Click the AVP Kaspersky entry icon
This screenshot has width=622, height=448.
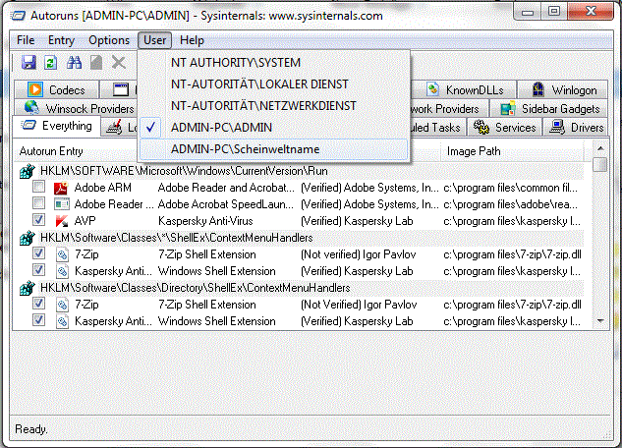point(61,221)
